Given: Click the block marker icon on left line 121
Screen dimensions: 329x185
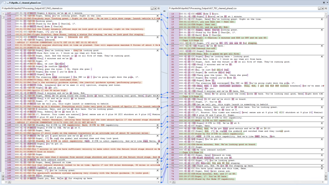Looking at the screenshot, I should [x=158, y=51].
